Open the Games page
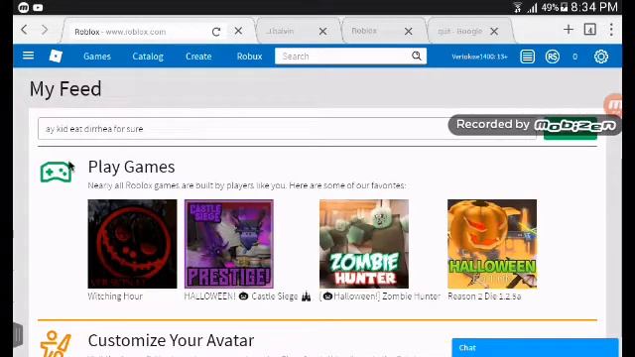The image size is (635, 357). pos(97,57)
